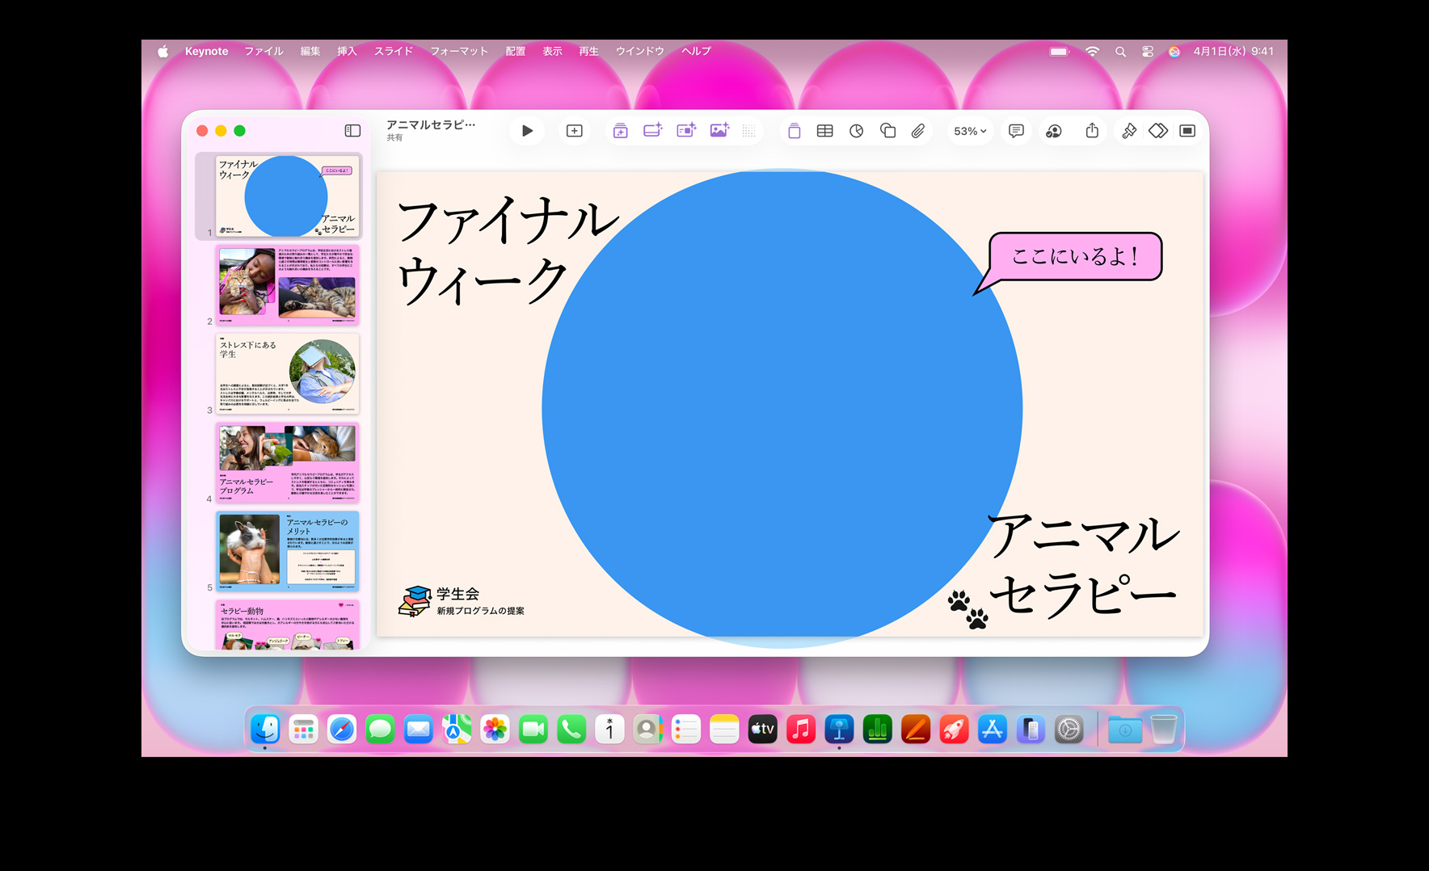Toggle the Animate inspector
1429x871 pixels.
point(1158,131)
